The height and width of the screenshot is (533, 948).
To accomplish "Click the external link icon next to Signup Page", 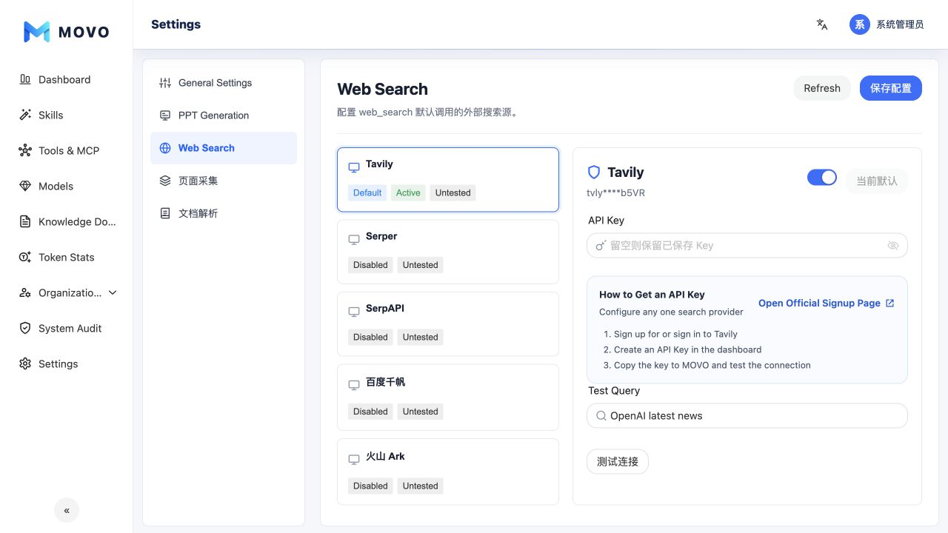I will pyautogui.click(x=890, y=304).
